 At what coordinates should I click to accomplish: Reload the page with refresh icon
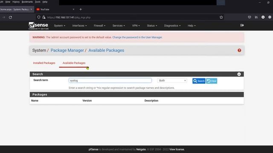pos(10,17)
